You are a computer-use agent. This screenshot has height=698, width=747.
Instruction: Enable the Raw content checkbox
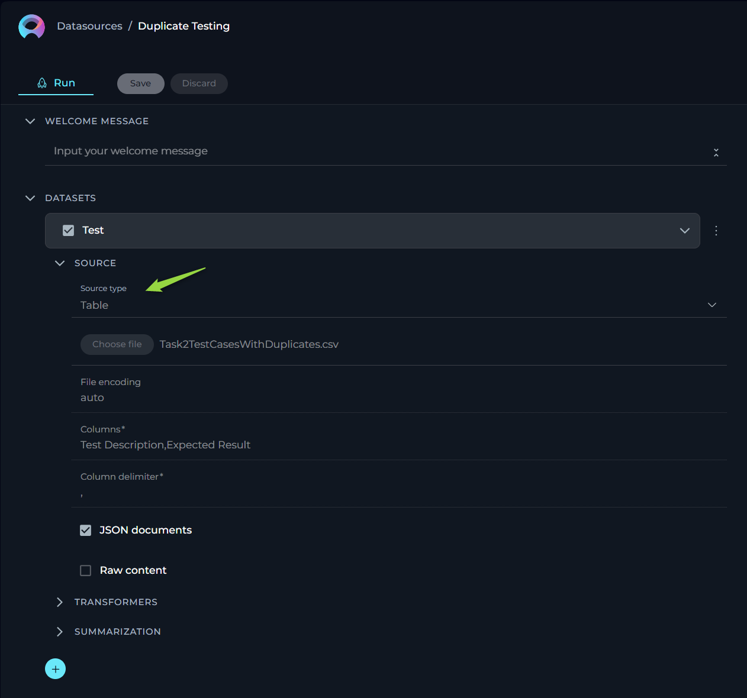pos(86,570)
